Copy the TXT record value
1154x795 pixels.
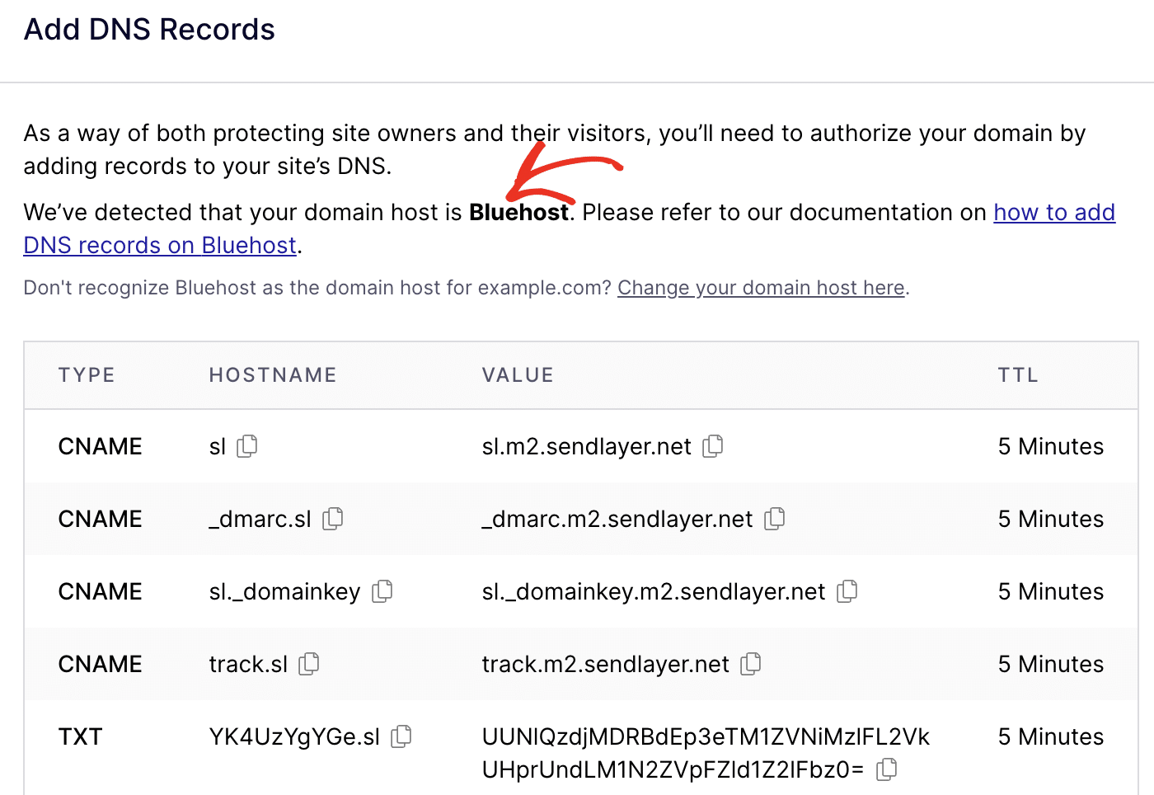886,769
